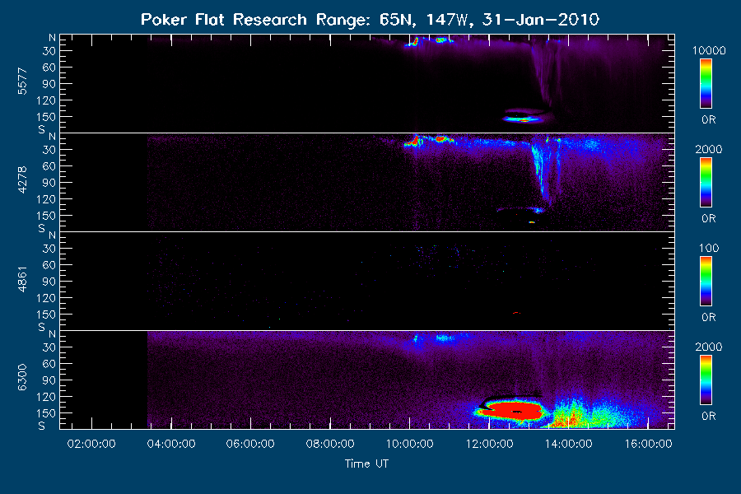Select the '10:00:00' time axis label
Viewport: 741px width, 494px height.
[x=410, y=444]
